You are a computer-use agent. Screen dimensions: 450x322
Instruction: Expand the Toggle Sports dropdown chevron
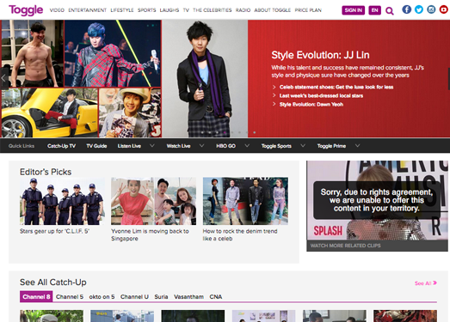tap(303, 145)
